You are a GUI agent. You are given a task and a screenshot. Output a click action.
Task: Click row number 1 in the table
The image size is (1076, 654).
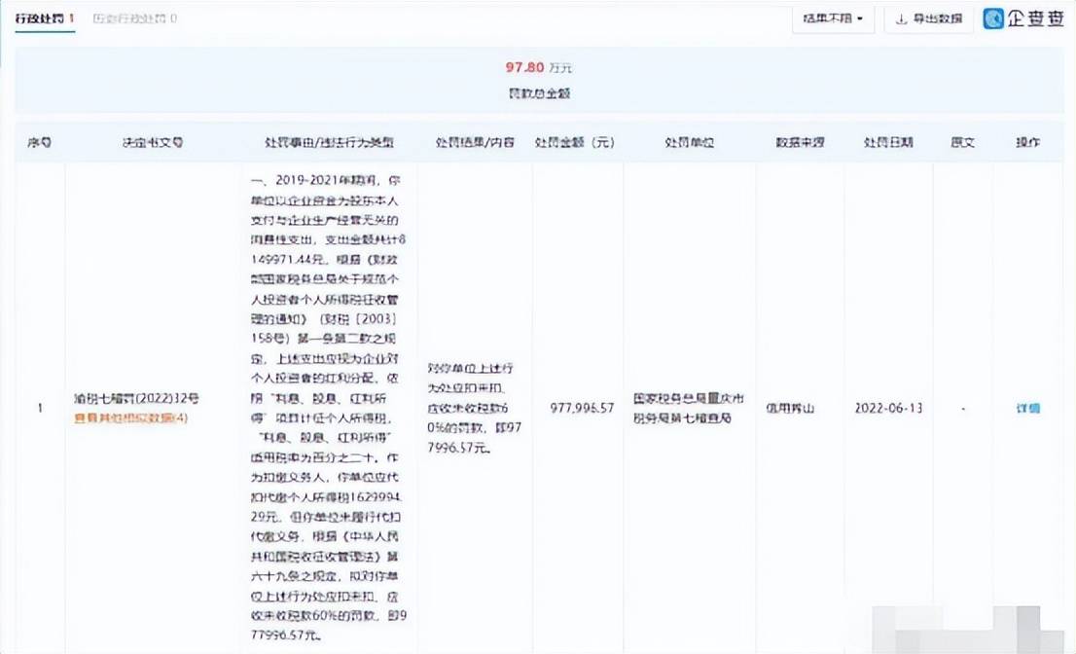point(39,408)
